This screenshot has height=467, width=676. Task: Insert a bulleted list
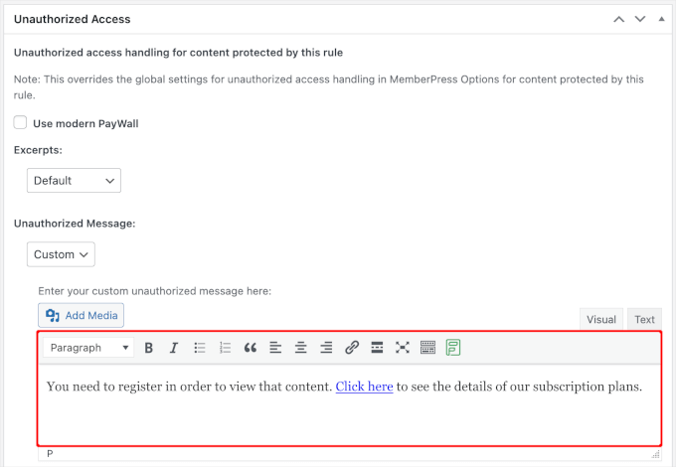click(x=200, y=348)
